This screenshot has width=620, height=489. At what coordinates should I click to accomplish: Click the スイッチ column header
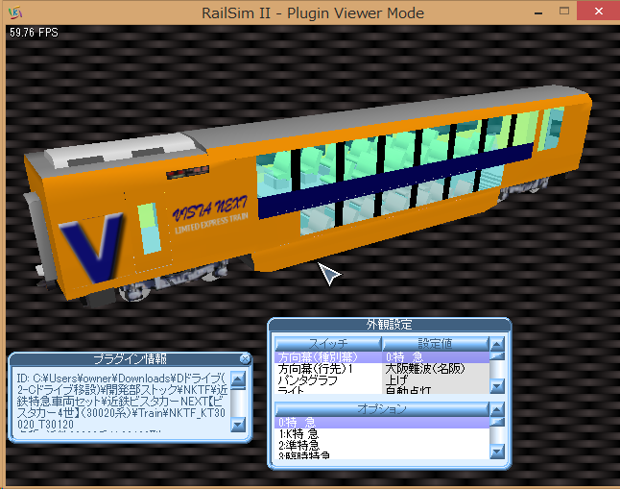(x=328, y=344)
